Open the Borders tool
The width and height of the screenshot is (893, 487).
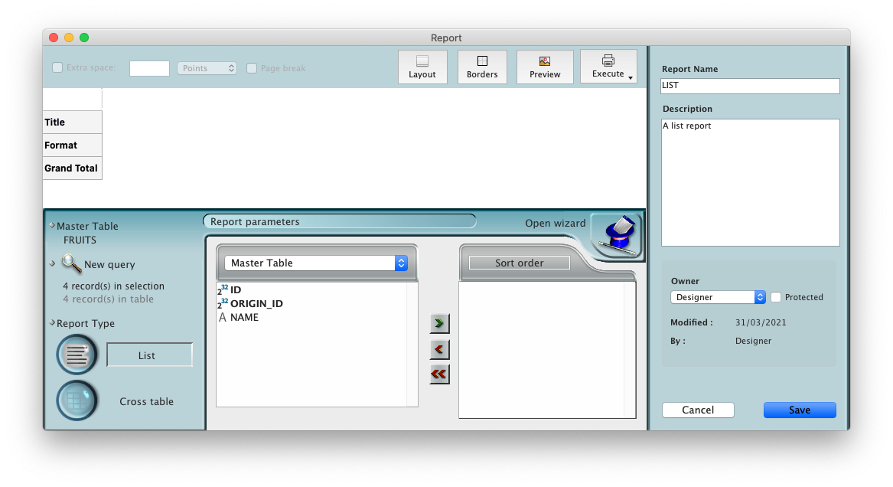point(482,67)
